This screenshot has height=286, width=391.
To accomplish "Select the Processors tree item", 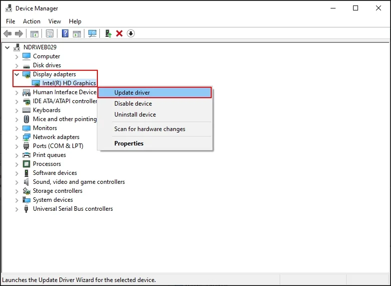I will [x=47, y=164].
